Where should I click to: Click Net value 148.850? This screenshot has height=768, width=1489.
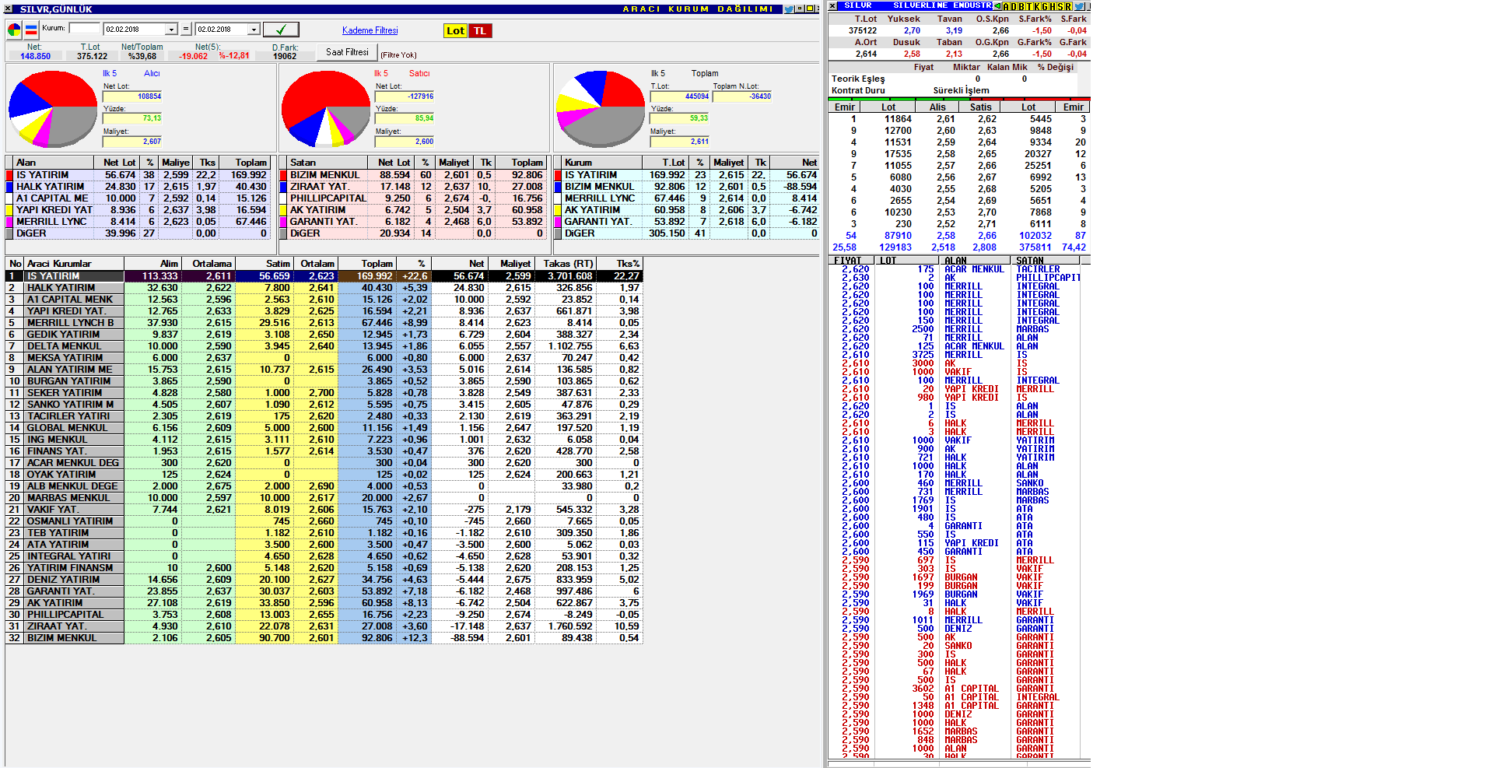(x=35, y=56)
